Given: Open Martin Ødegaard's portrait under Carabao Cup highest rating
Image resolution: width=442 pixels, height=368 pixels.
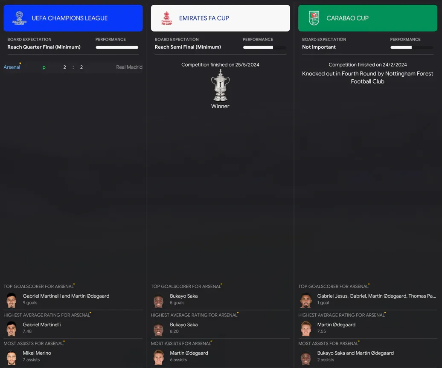Looking at the screenshot, I should point(306,328).
